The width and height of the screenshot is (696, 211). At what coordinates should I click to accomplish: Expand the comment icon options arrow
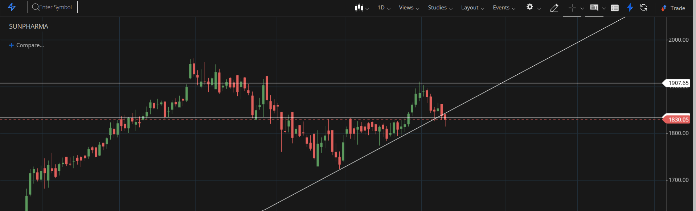coord(604,8)
